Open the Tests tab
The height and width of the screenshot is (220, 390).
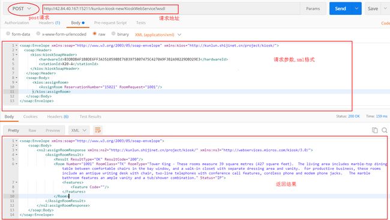(x=141, y=23)
